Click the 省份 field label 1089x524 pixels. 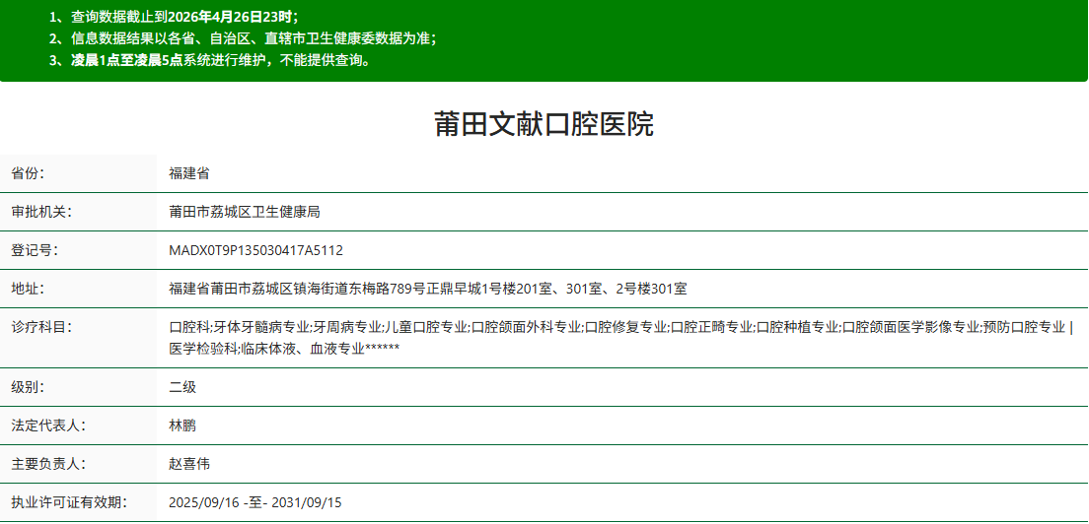pyautogui.click(x=29, y=173)
